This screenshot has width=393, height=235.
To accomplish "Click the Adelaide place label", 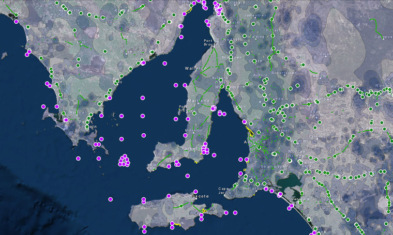I will pyautogui.click(x=254, y=142).
